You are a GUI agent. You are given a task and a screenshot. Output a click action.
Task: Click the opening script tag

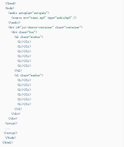pos(11,123)
